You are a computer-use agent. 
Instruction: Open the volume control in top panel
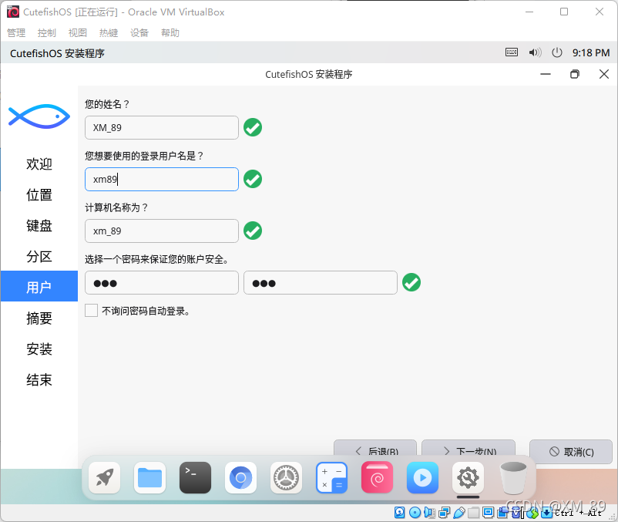535,52
